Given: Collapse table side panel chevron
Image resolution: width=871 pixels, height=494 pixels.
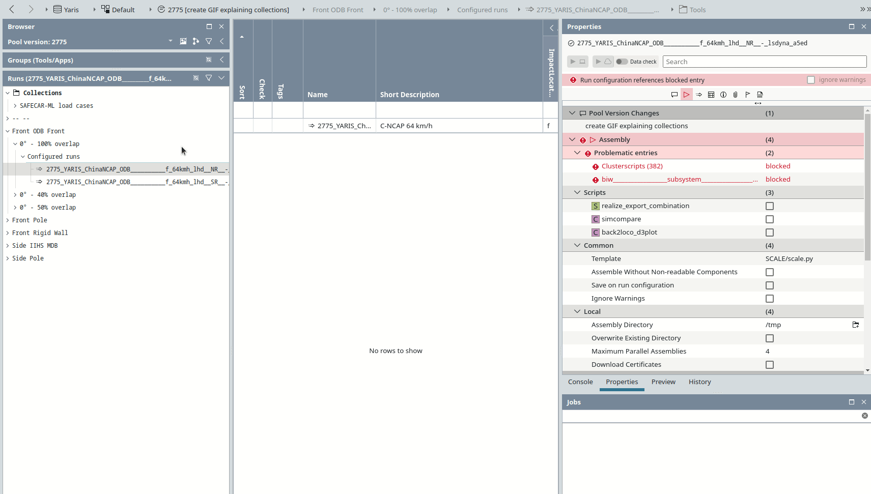Looking at the screenshot, I should click(551, 28).
